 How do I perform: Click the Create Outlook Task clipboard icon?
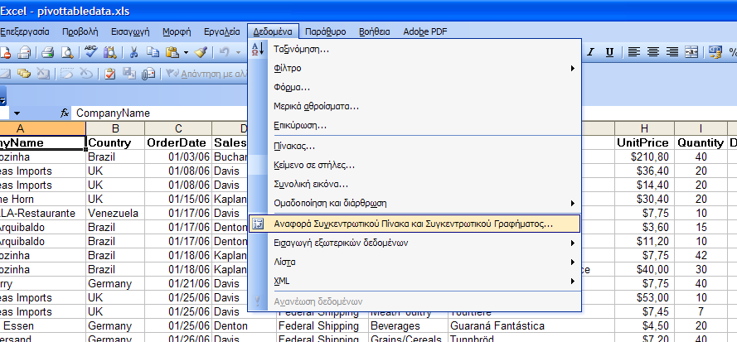(110, 73)
